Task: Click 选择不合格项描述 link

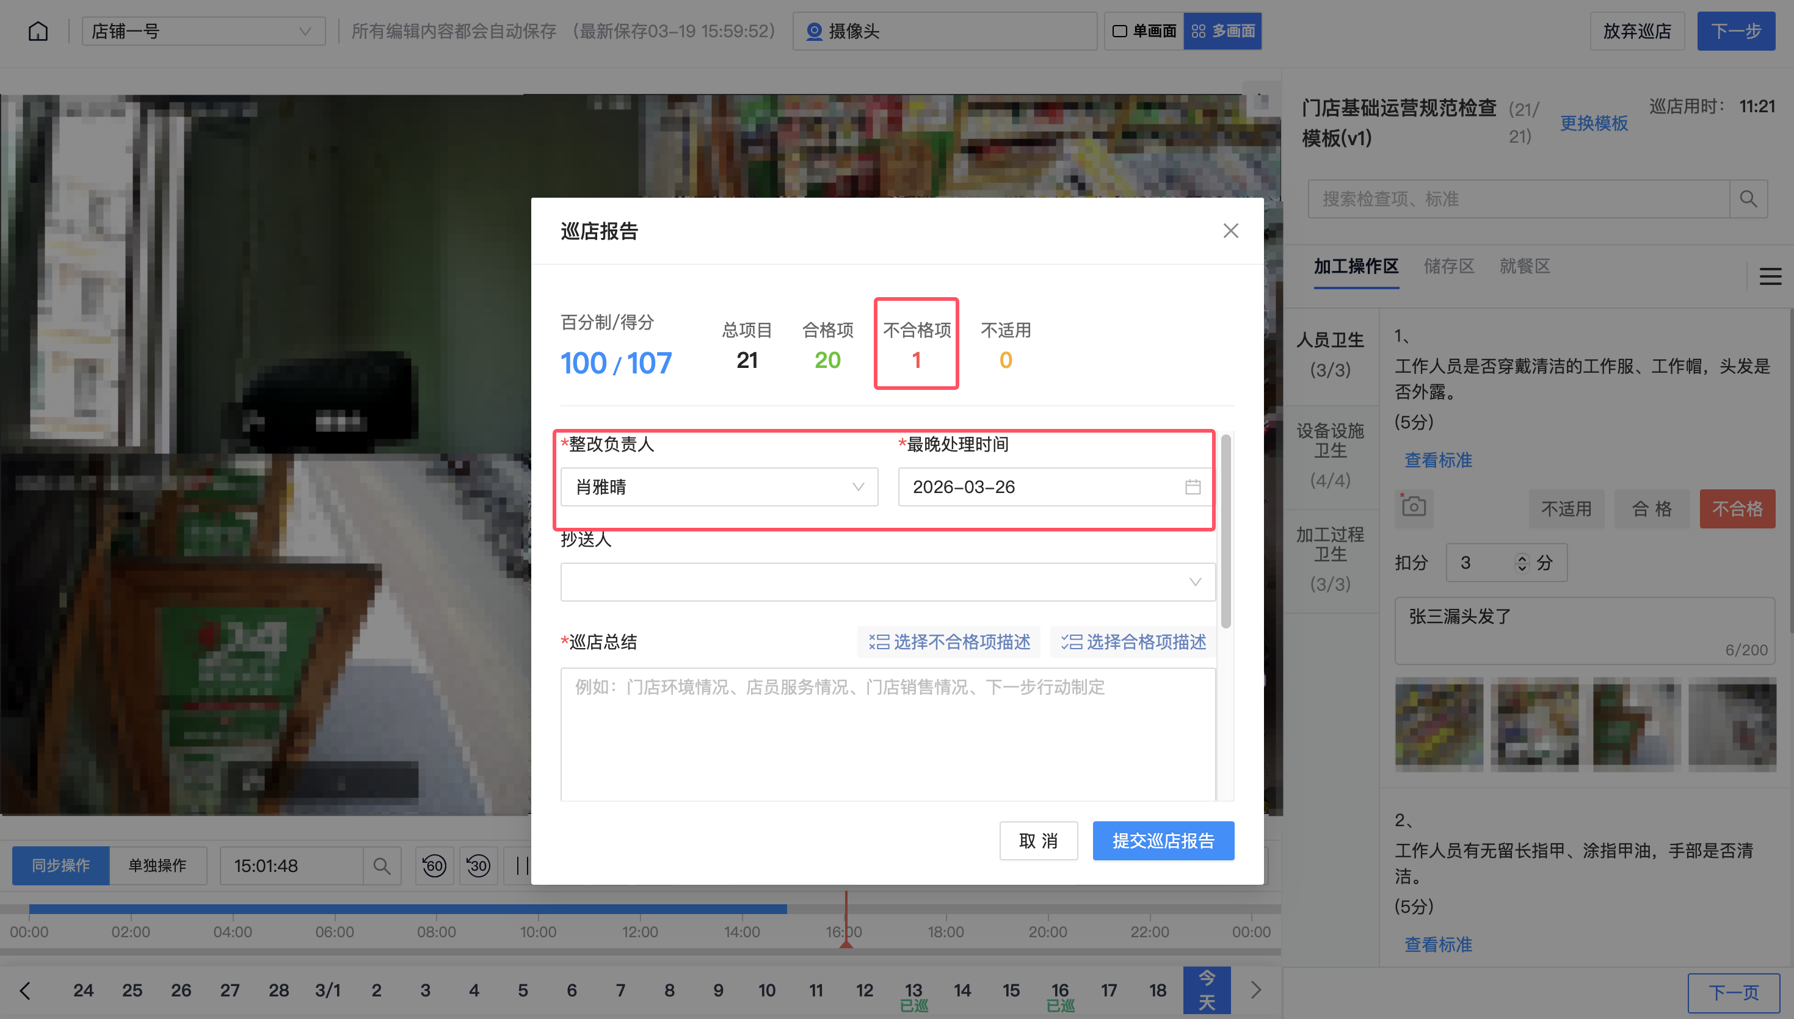Action: tap(949, 642)
